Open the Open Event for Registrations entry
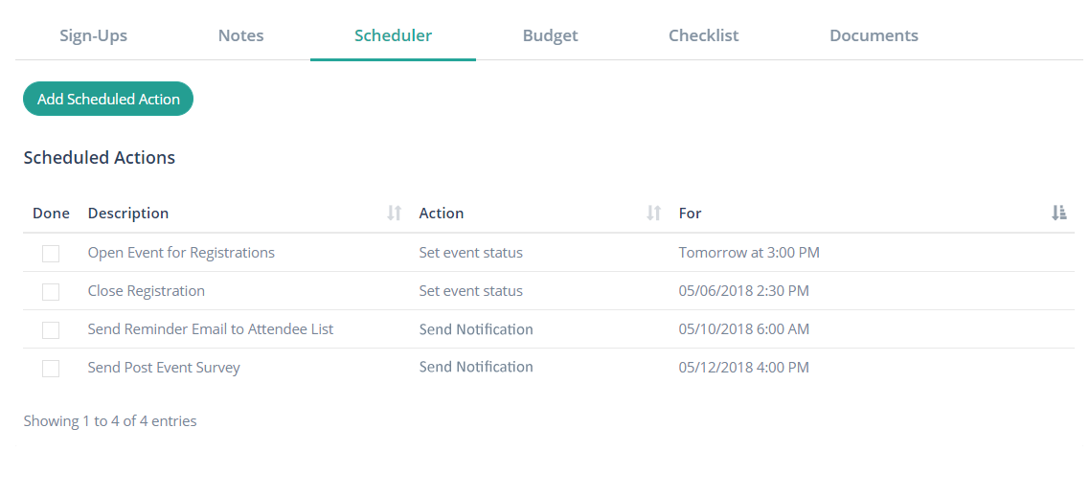The width and height of the screenshot is (1090, 496). [181, 252]
